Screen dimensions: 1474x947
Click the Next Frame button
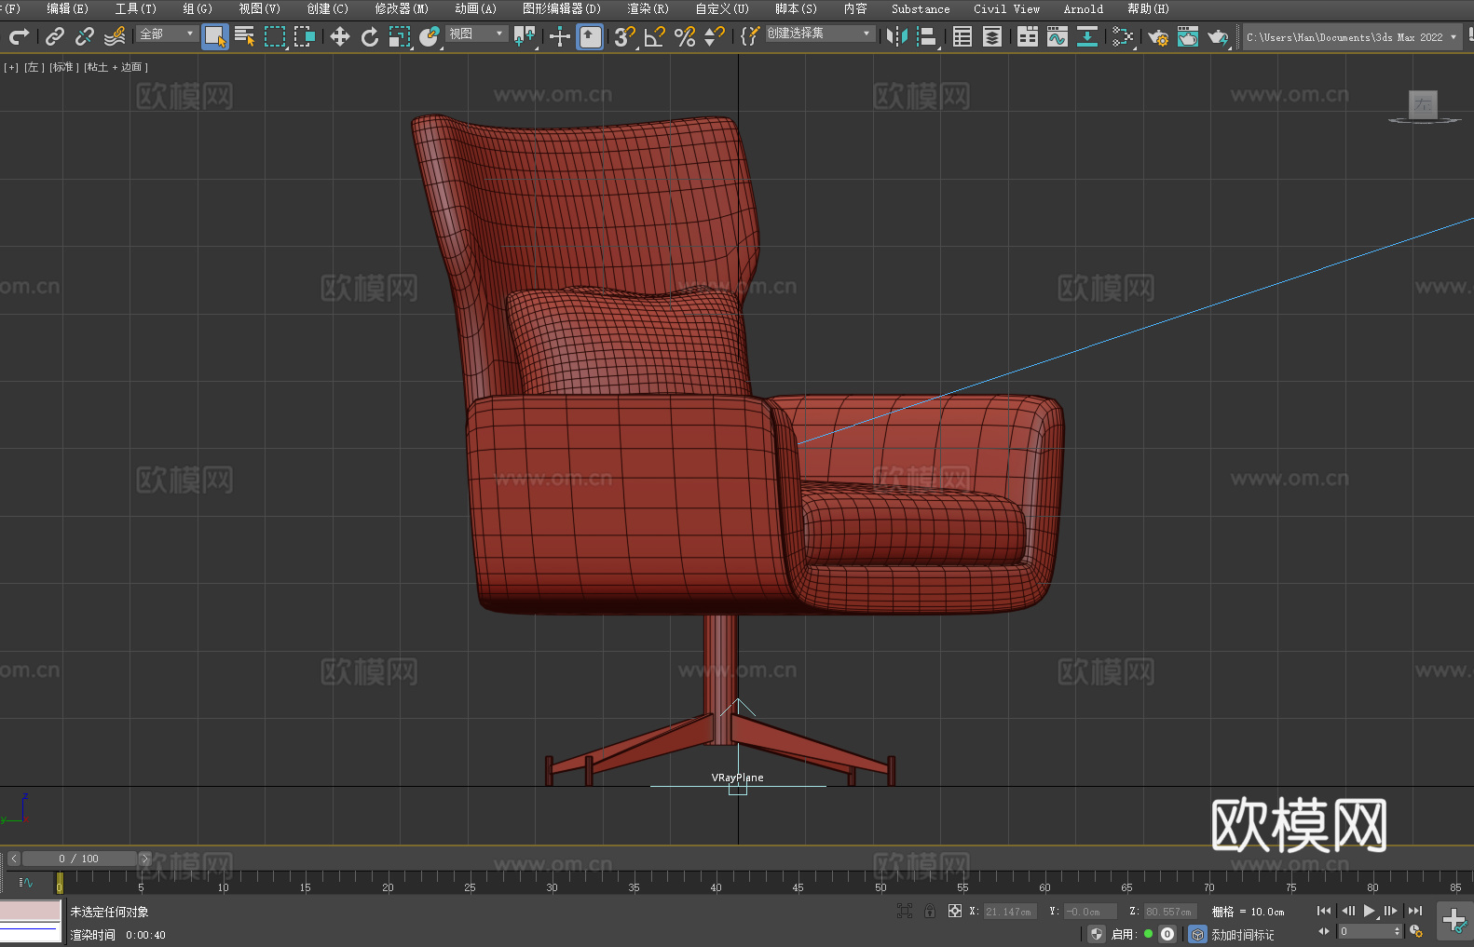coord(1391,911)
